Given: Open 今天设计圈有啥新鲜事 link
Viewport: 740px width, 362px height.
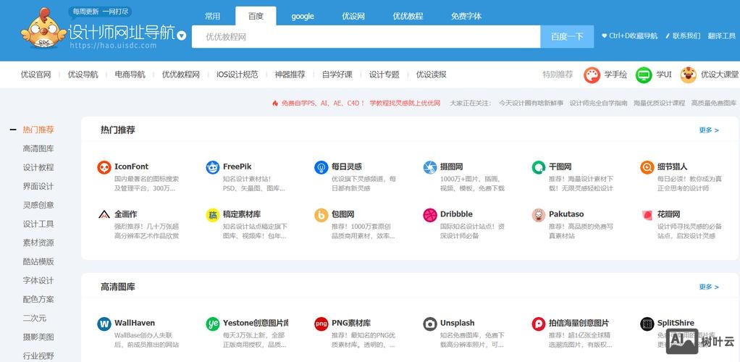Looking at the screenshot, I should (x=531, y=103).
